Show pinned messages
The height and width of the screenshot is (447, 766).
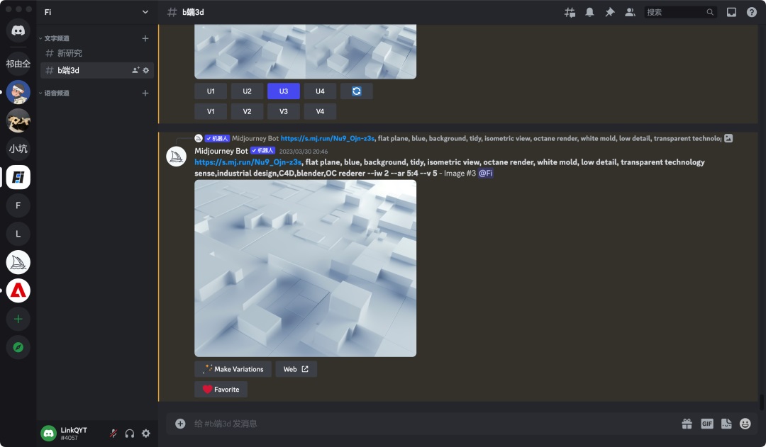tap(609, 12)
